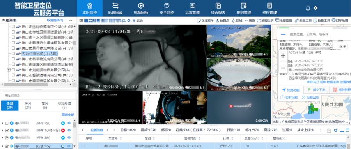Open bottom panel gear settings
This screenshot has width=351, height=149.
[x=335, y=130]
